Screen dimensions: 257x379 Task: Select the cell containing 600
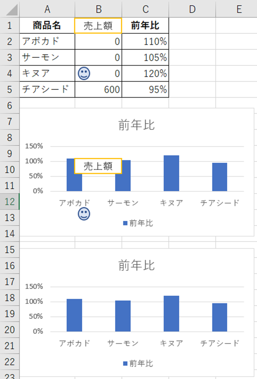pyautogui.click(x=98, y=90)
